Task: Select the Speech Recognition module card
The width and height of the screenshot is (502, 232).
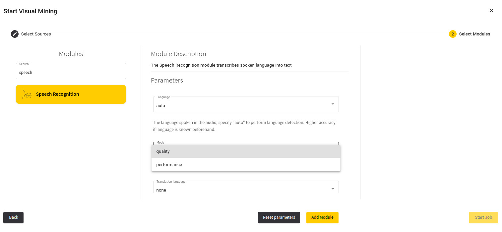Action: pyautogui.click(x=71, y=94)
